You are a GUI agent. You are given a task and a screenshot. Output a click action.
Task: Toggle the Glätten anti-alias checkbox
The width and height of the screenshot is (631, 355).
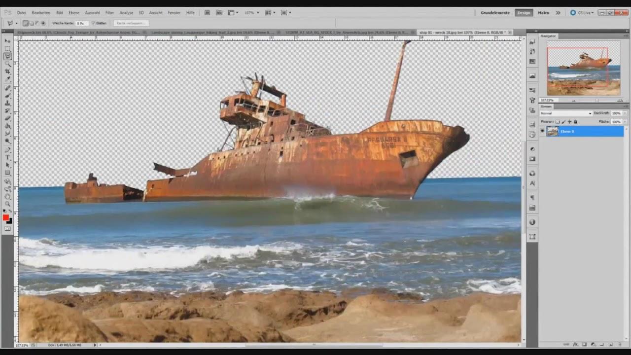pos(94,23)
